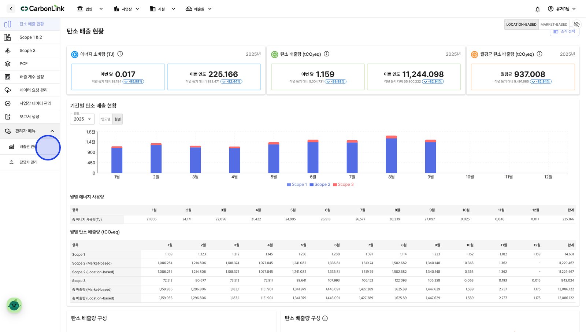
Task: Show info for 에너지 소비량 (TJ)
Action: point(120,54)
